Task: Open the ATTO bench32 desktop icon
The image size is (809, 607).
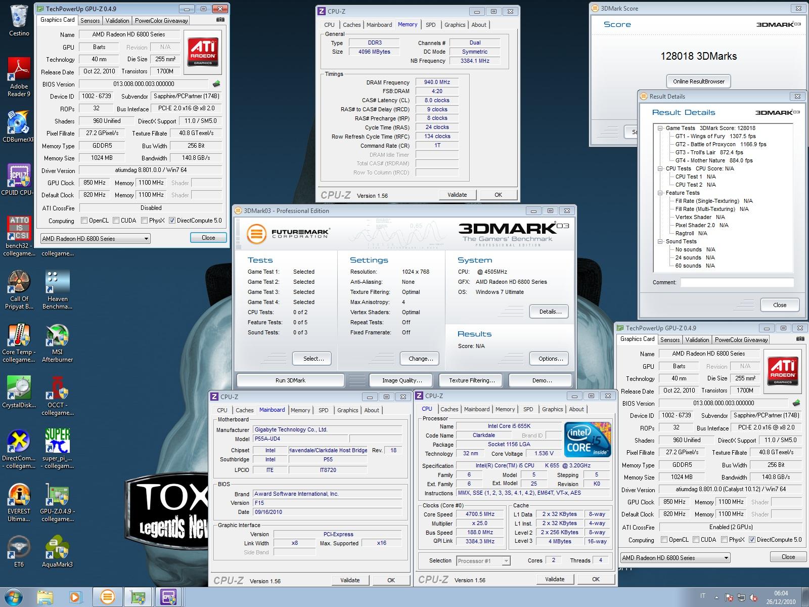Action: pos(19,236)
